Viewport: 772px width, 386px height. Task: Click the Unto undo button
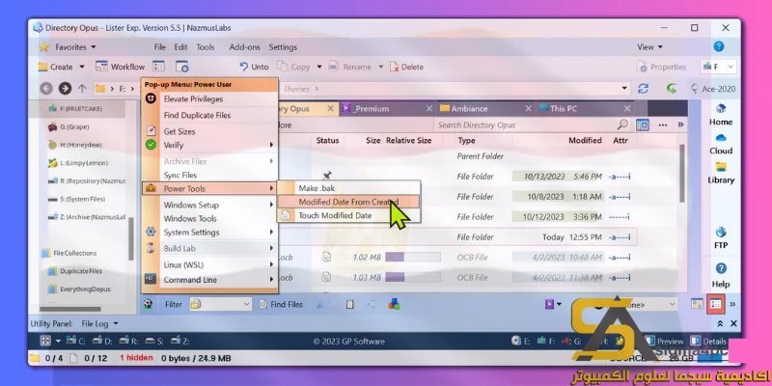[x=254, y=67]
